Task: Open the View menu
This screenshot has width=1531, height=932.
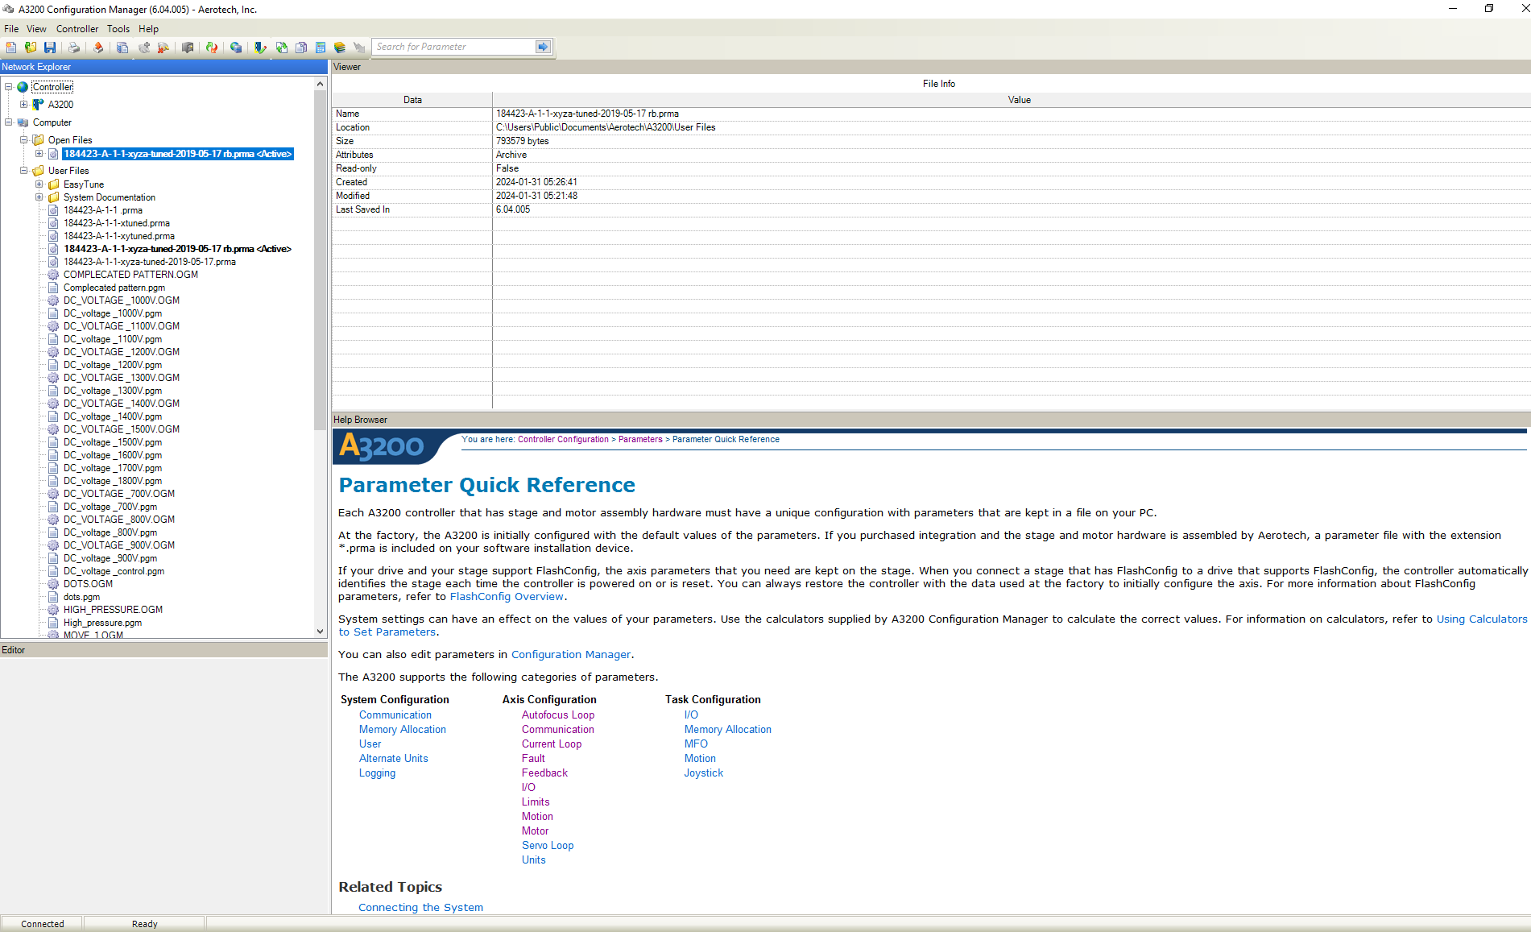Action: click(37, 29)
